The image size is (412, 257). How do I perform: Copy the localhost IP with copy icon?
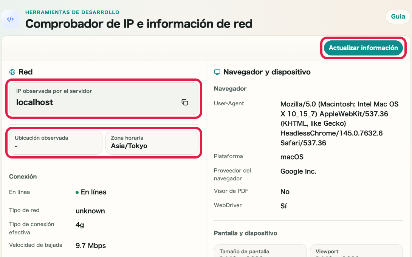(x=185, y=102)
